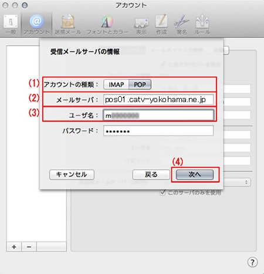This screenshot has width=264, height=274.
Task: Add a new account with plus button
Action: click(14, 247)
